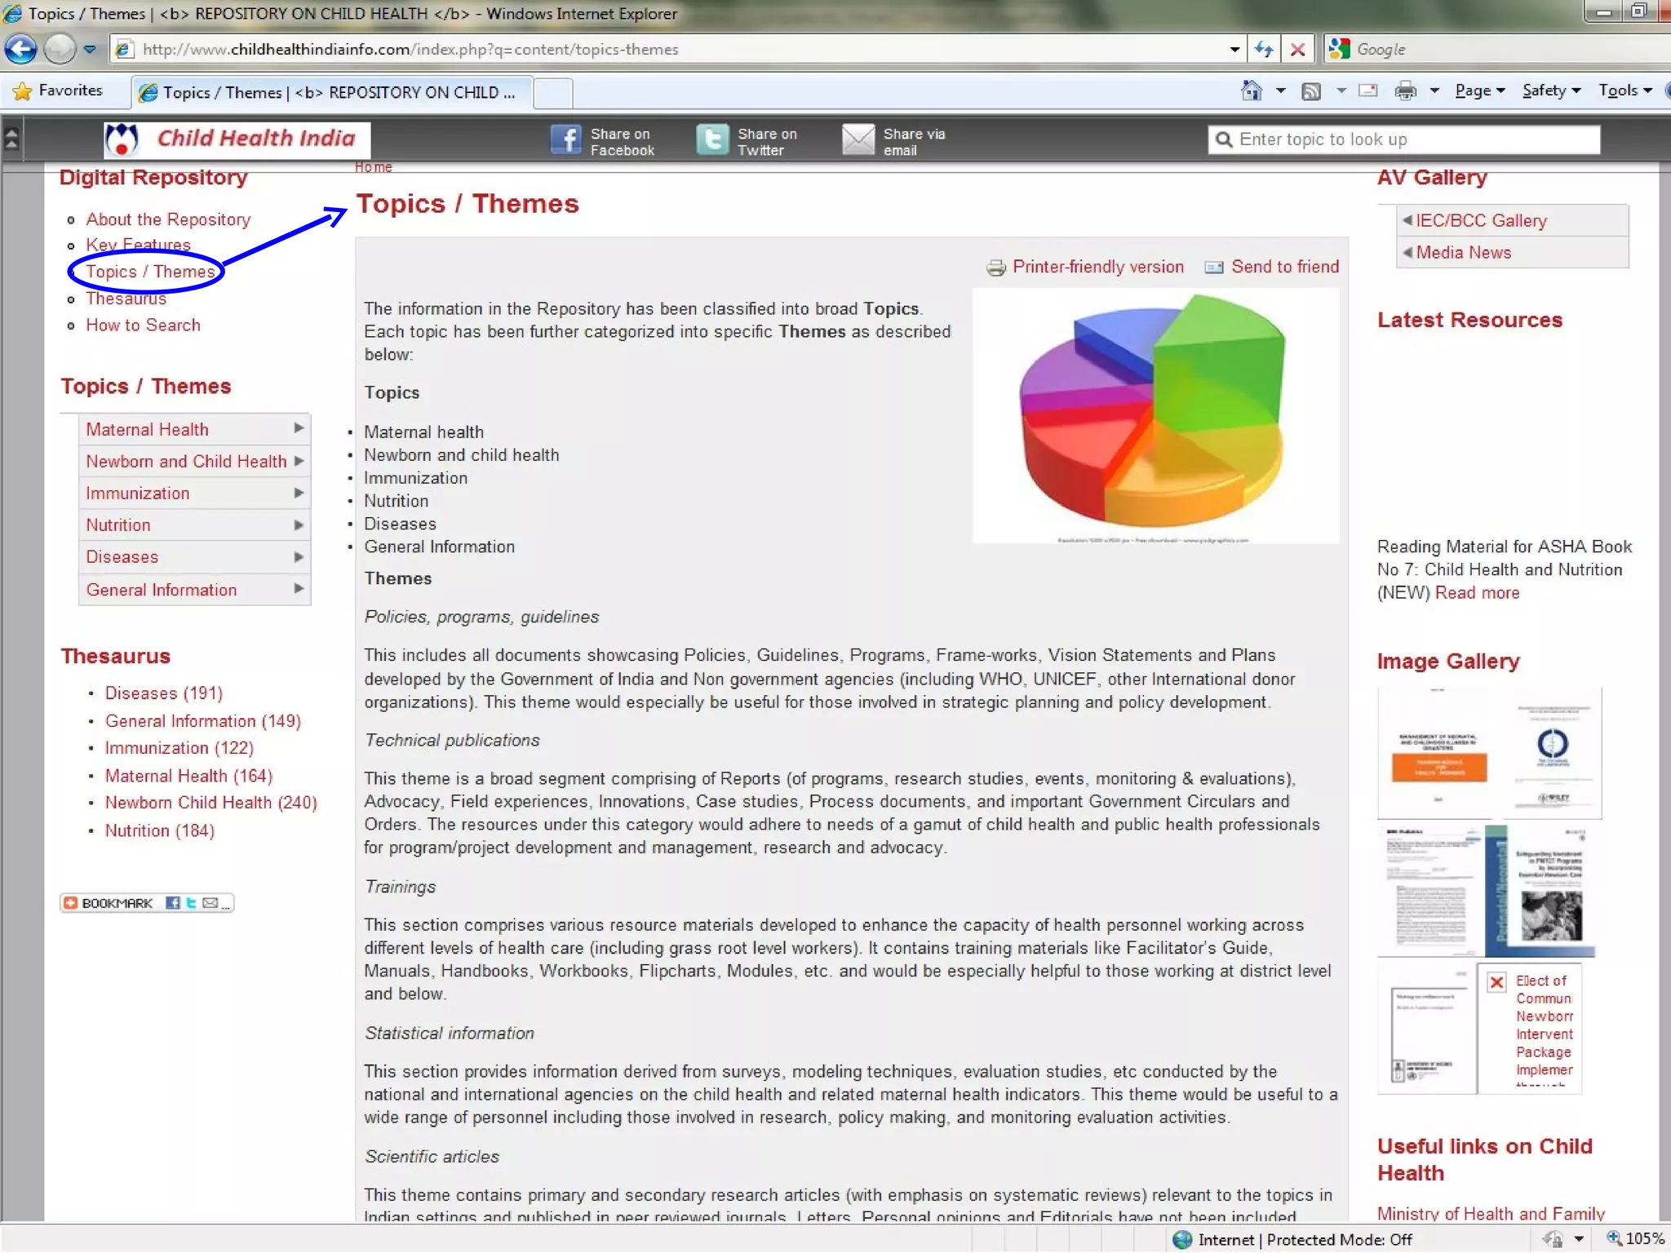Click the Send to friend link

[1284, 267]
